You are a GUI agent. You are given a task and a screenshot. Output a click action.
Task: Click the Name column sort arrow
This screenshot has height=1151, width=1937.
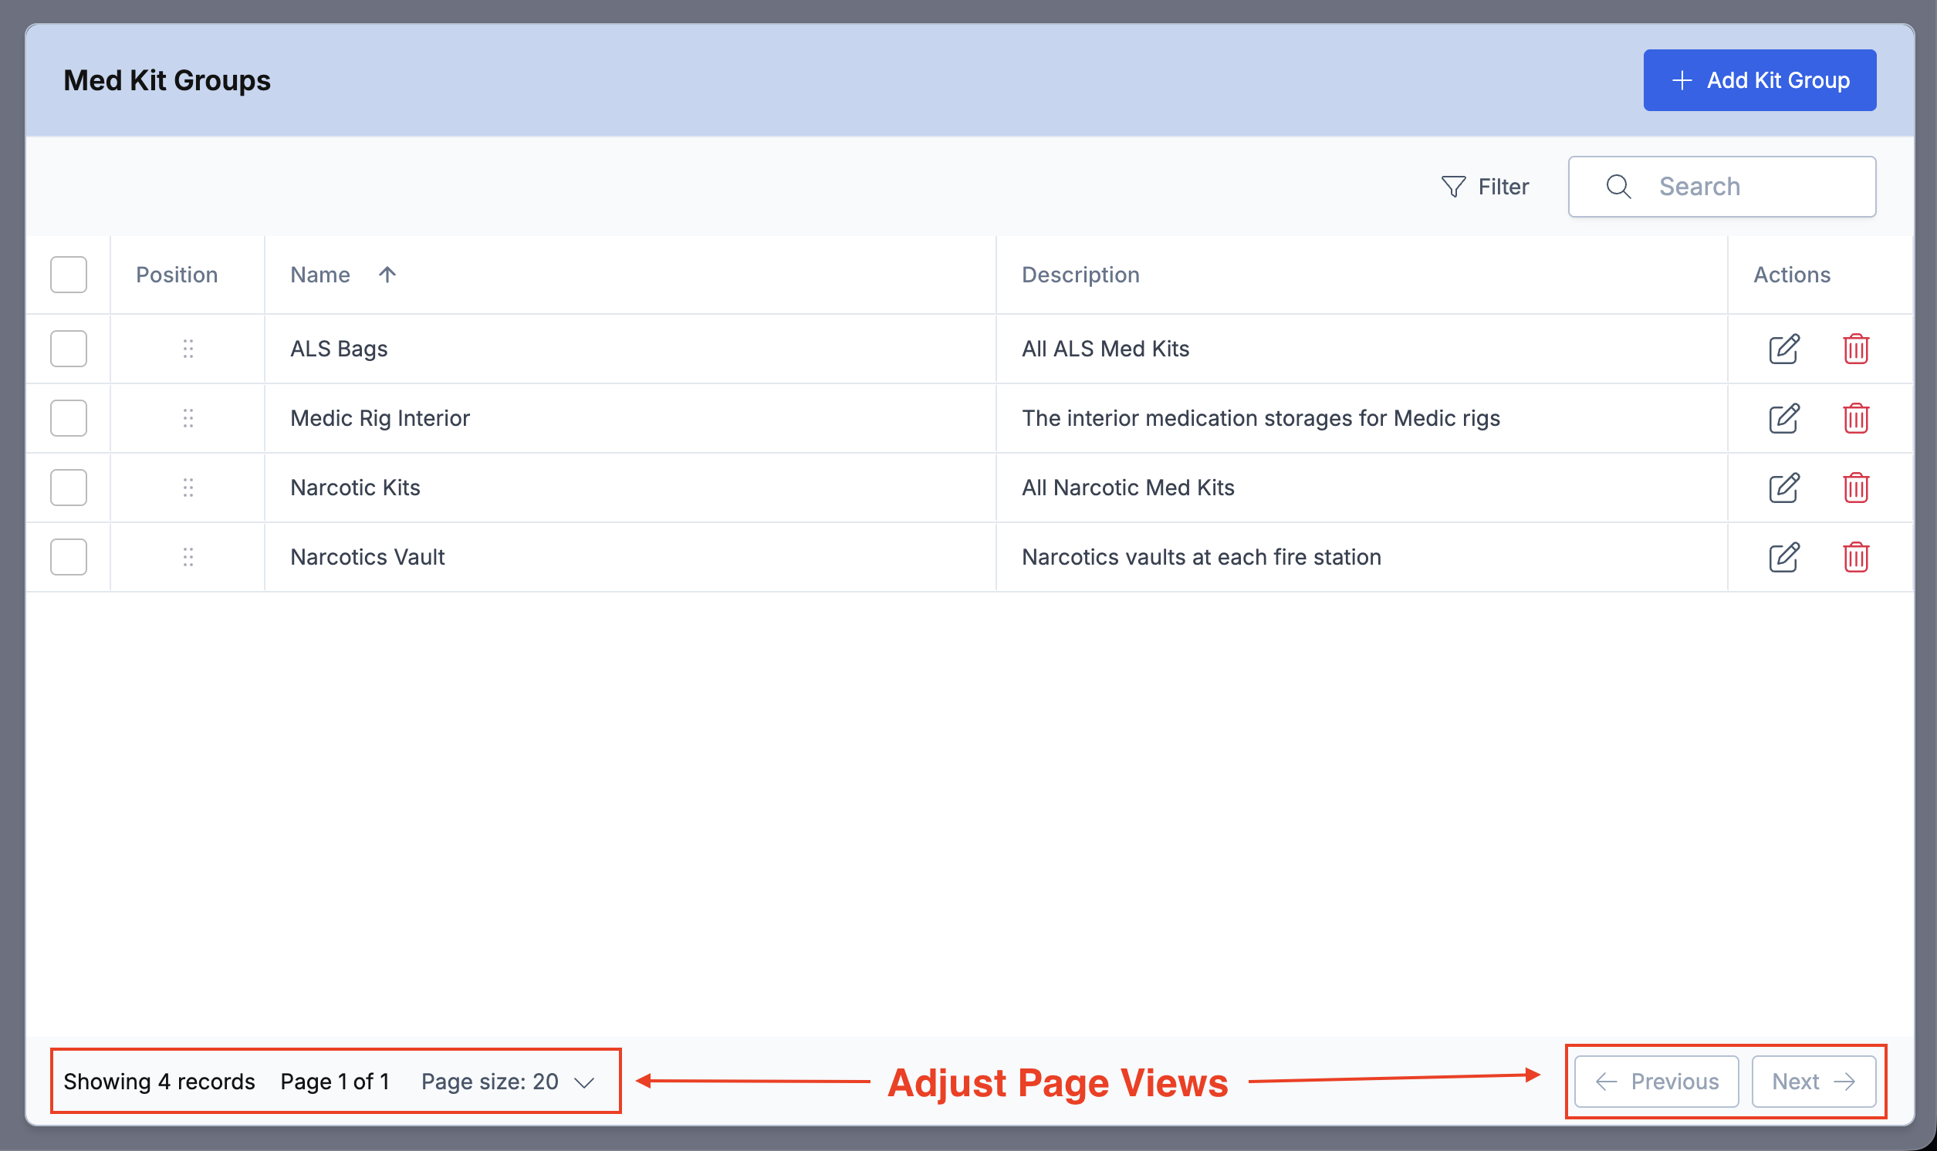pos(387,275)
